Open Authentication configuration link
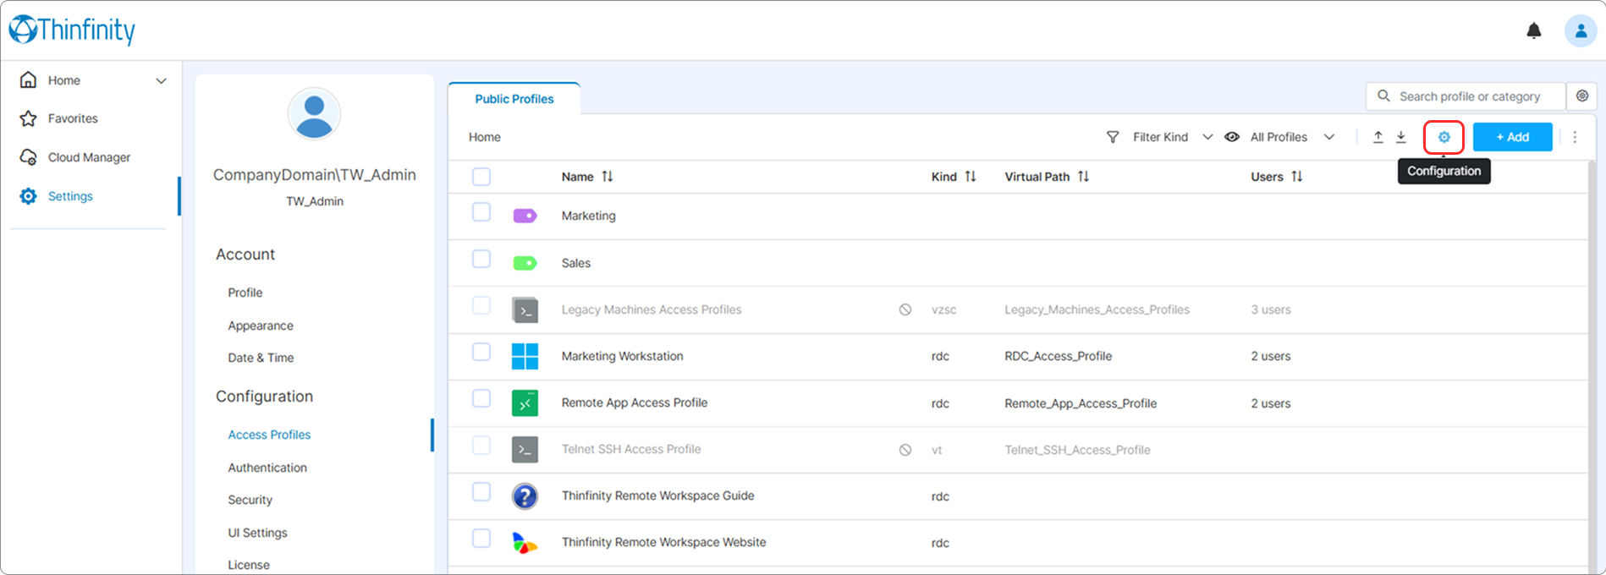1606x575 pixels. coord(267,468)
